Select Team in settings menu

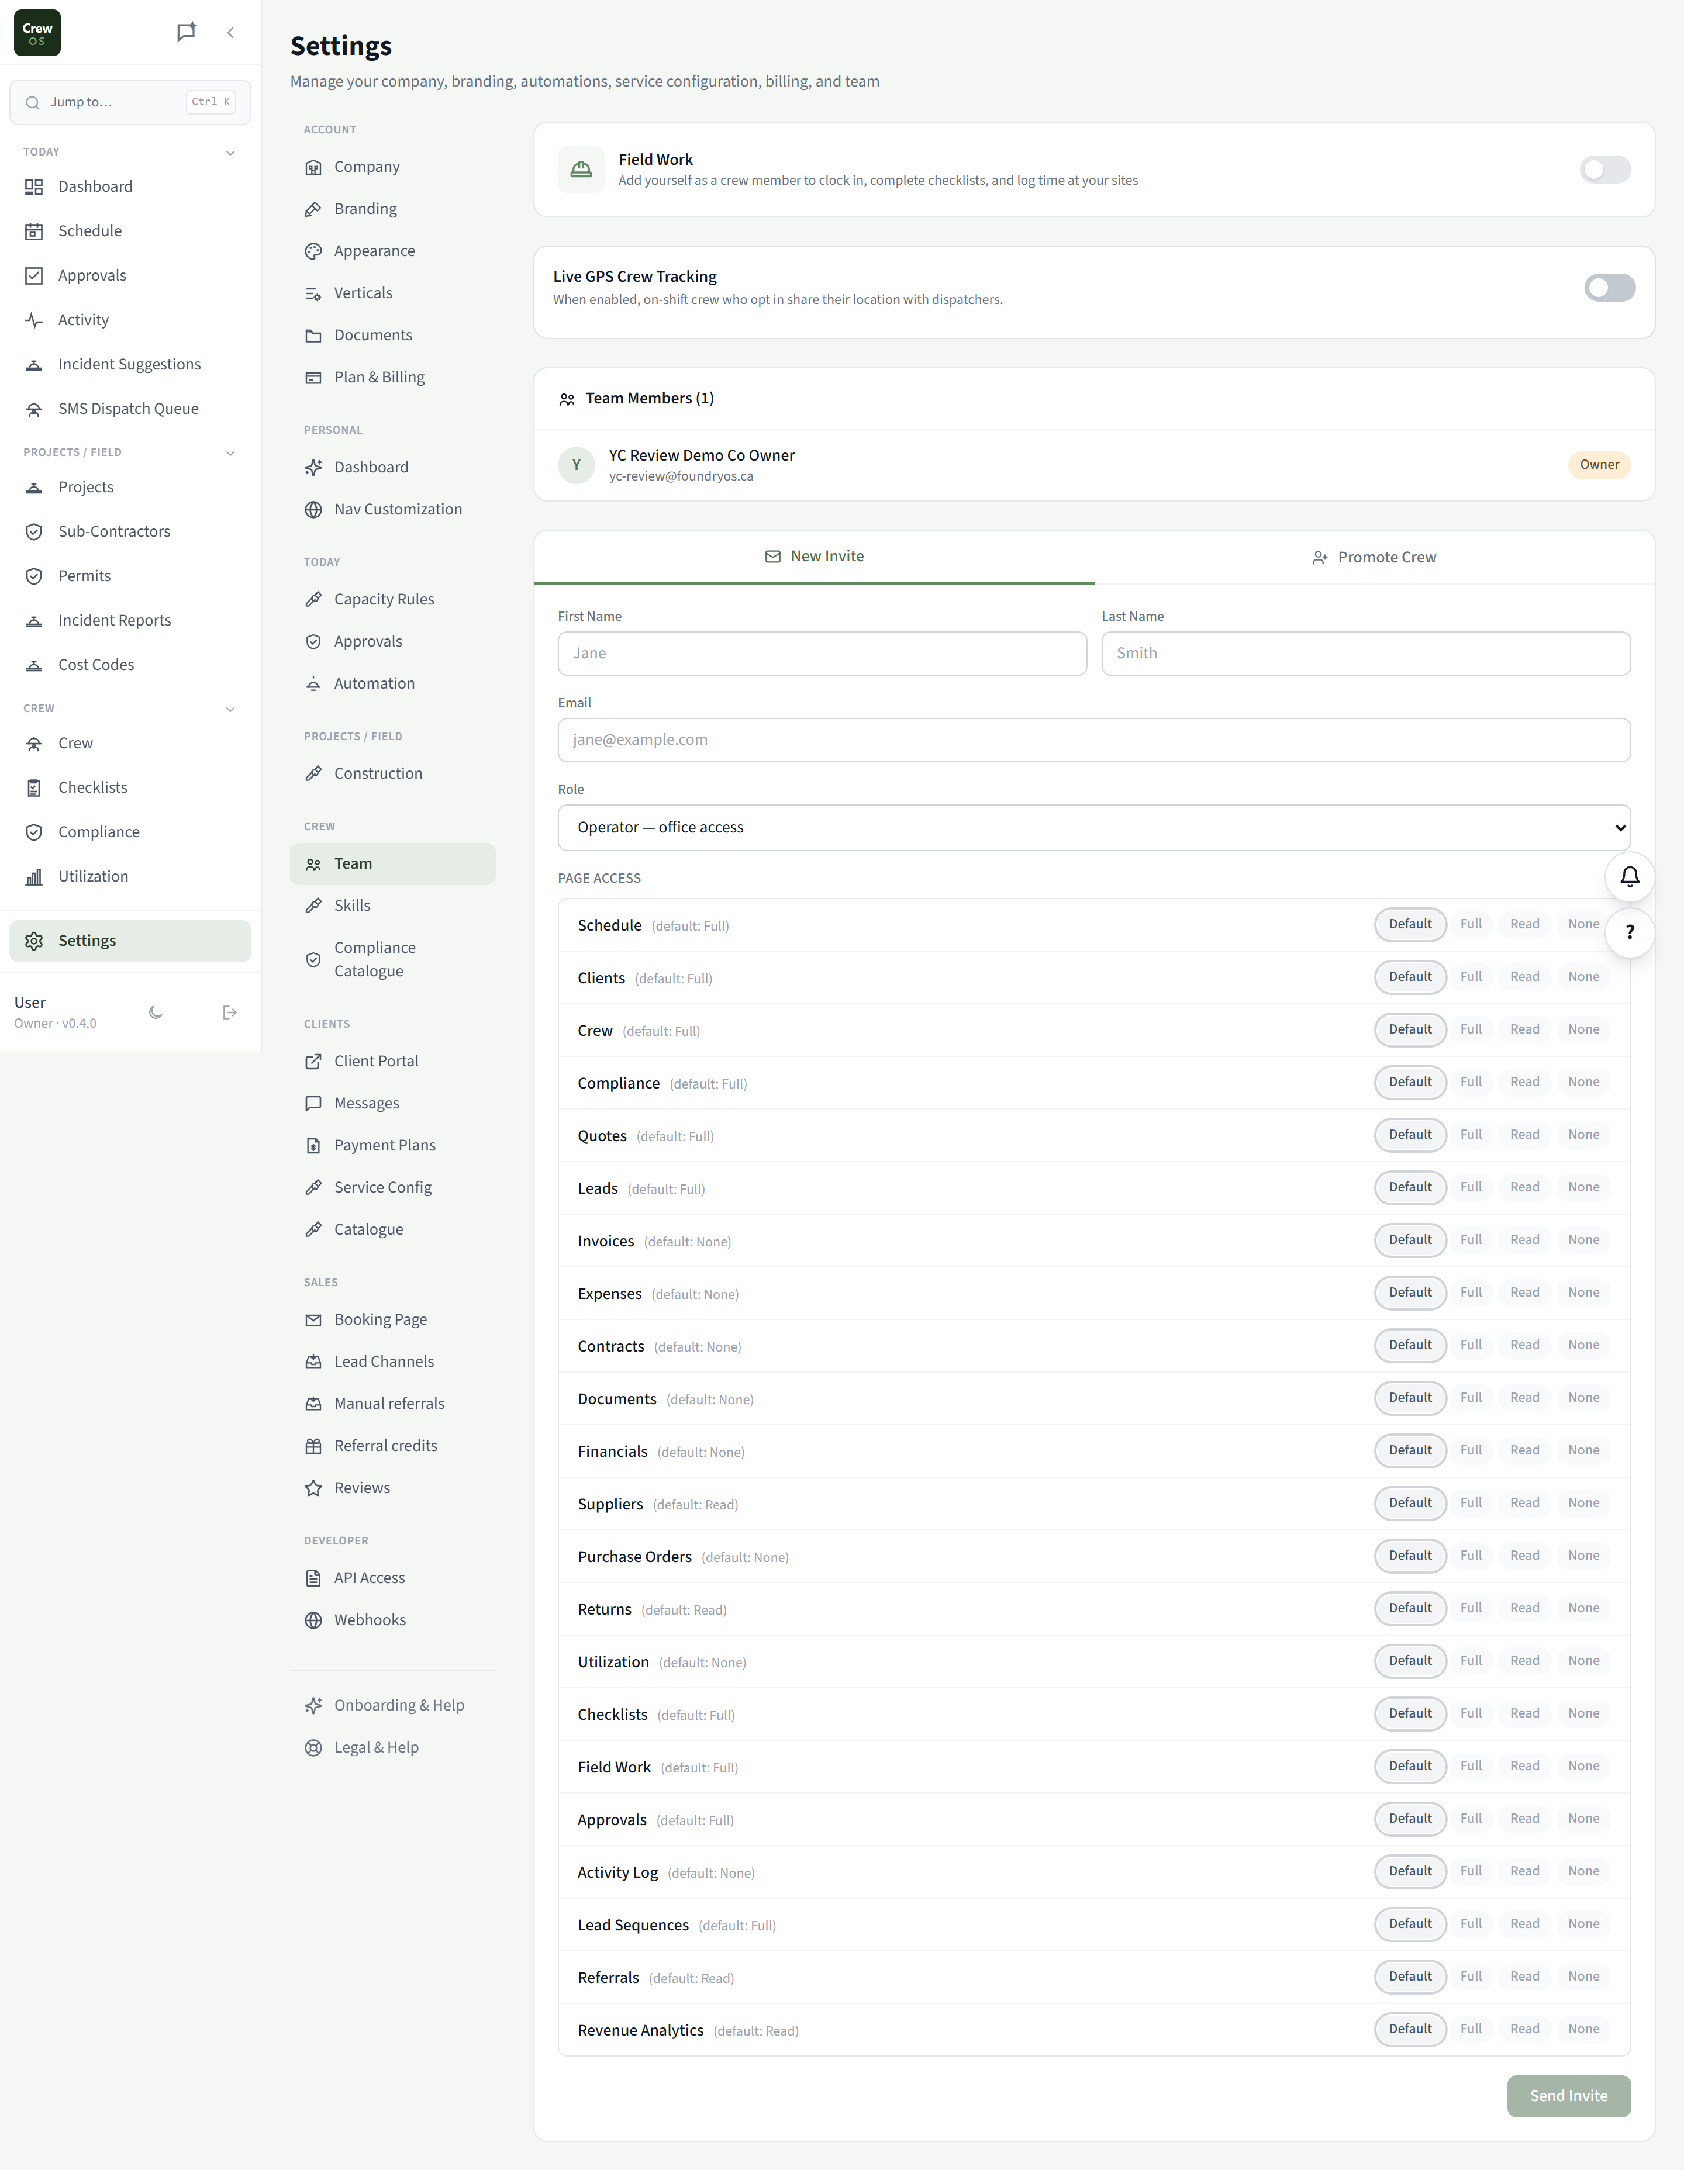(x=393, y=865)
